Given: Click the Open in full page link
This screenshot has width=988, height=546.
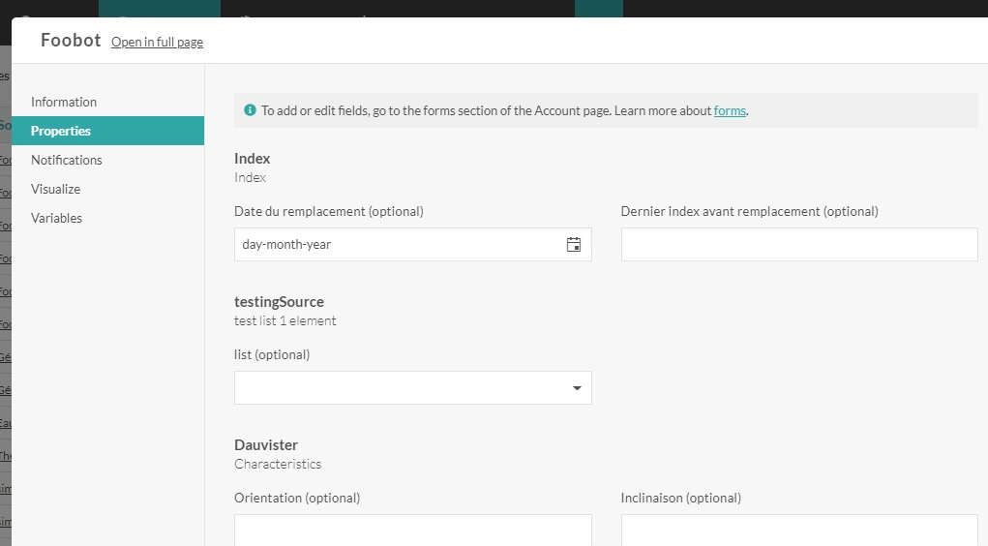Looking at the screenshot, I should point(157,43).
